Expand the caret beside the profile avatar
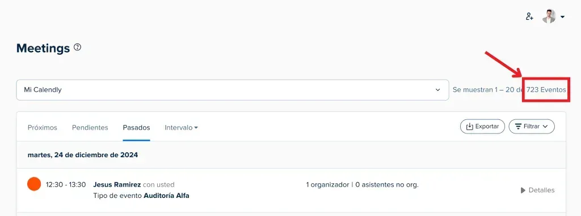 562,17
